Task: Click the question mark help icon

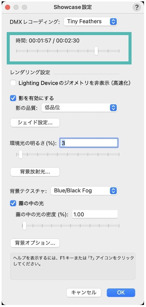Action: pos(137,7)
